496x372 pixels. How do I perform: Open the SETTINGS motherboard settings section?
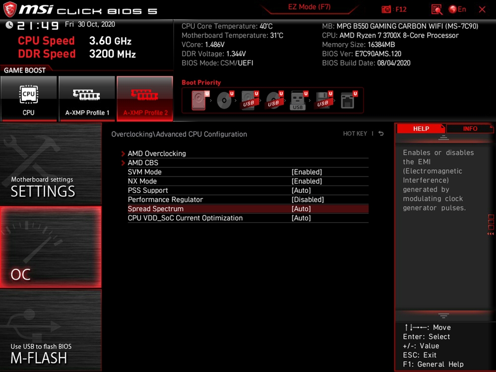(51, 164)
